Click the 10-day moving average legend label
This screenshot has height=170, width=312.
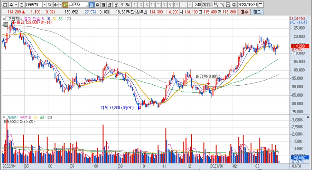click(x=48, y=19)
